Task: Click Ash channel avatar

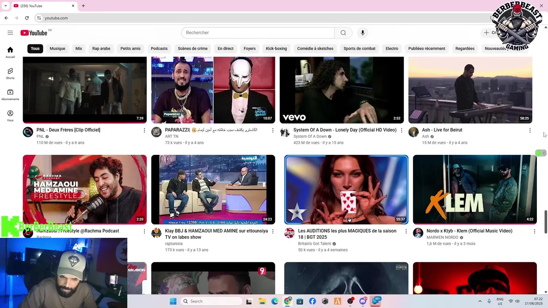Action: pyautogui.click(x=414, y=132)
